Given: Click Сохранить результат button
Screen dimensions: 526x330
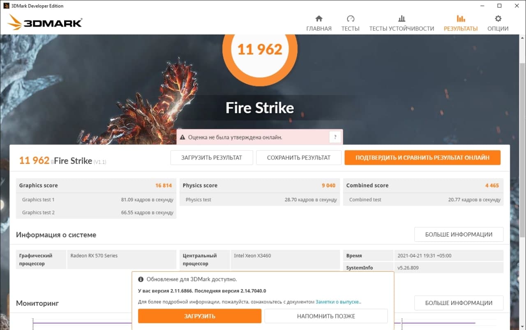Looking at the screenshot, I should 299,157.
